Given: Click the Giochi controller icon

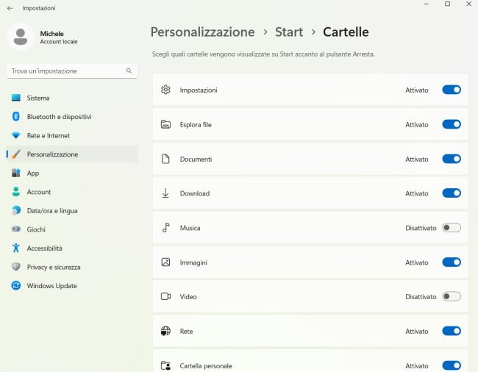Looking at the screenshot, I should click(x=15, y=229).
